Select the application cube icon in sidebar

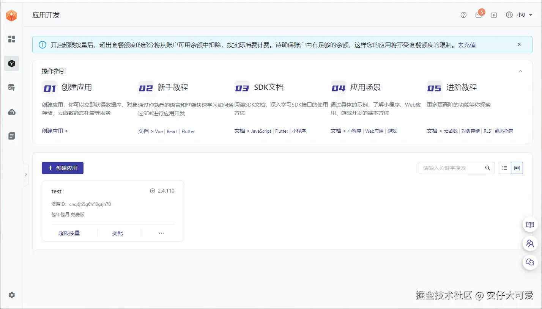(12, 63)
